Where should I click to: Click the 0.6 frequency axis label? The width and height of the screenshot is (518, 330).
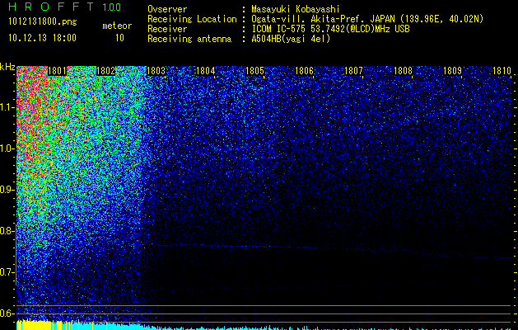[x=7, y=313]
